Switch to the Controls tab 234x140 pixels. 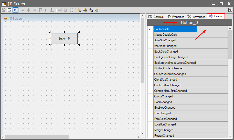click(x=156, y=17)
